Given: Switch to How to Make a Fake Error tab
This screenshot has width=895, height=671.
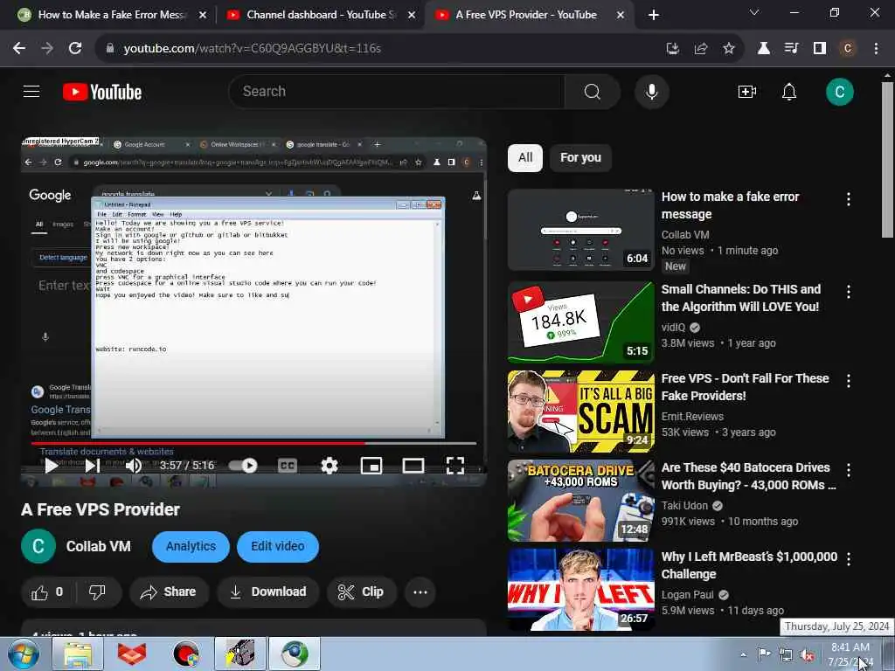Looking at the screenshot, I should point(111,15).
